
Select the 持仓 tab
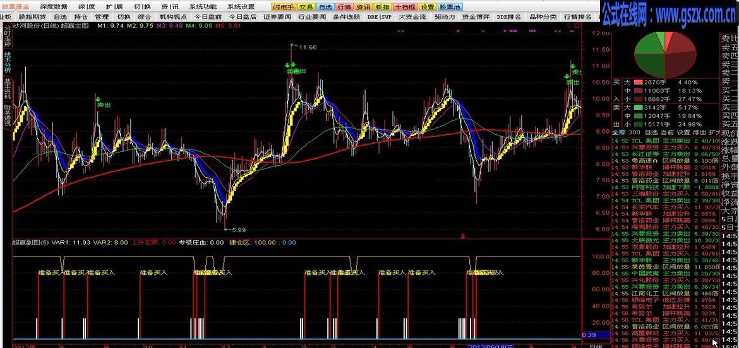(81, 17)
